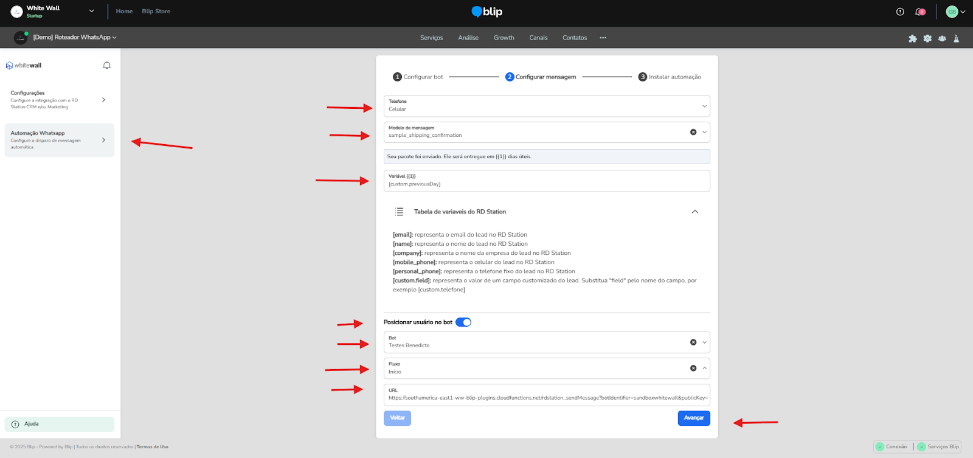This screenshot has width=973, height=458.
Task: Click the beaker test icon
Action: [x=956, y=38]
